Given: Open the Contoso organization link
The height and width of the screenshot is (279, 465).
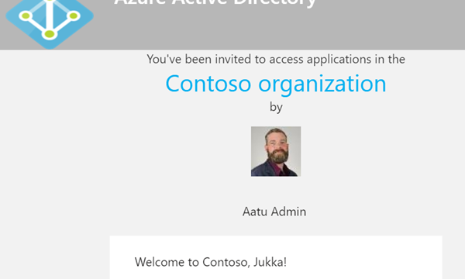Looking at the screenshot, I should pyautogui.click(x=276, y=84).
